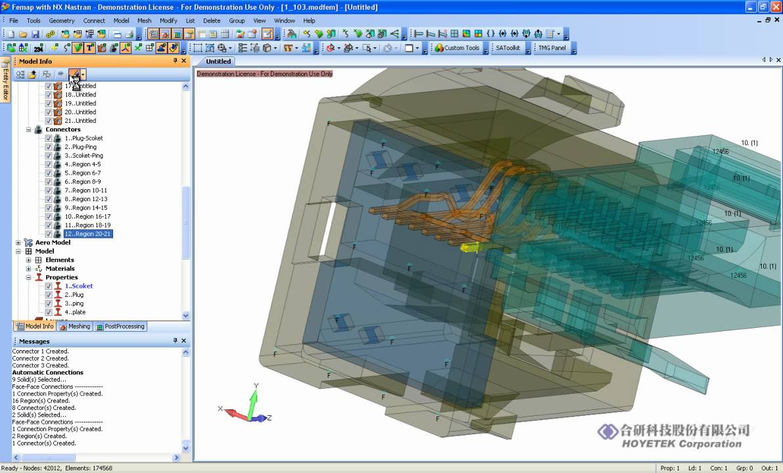The width and height of the screenshot is (783, 473).
Task: Click the PostProcessing toolbox toggle icon in toolbar
Action: pos(177,34)
